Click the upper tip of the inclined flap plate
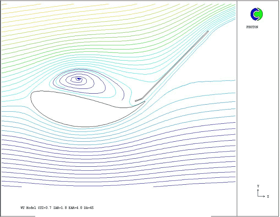 [208, 32]
